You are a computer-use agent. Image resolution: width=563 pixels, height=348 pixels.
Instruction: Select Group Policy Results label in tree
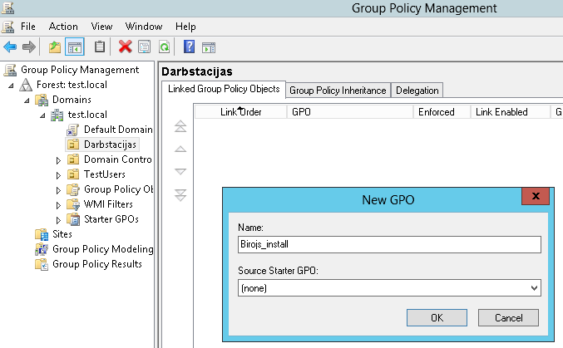click(x=97, y=264)
